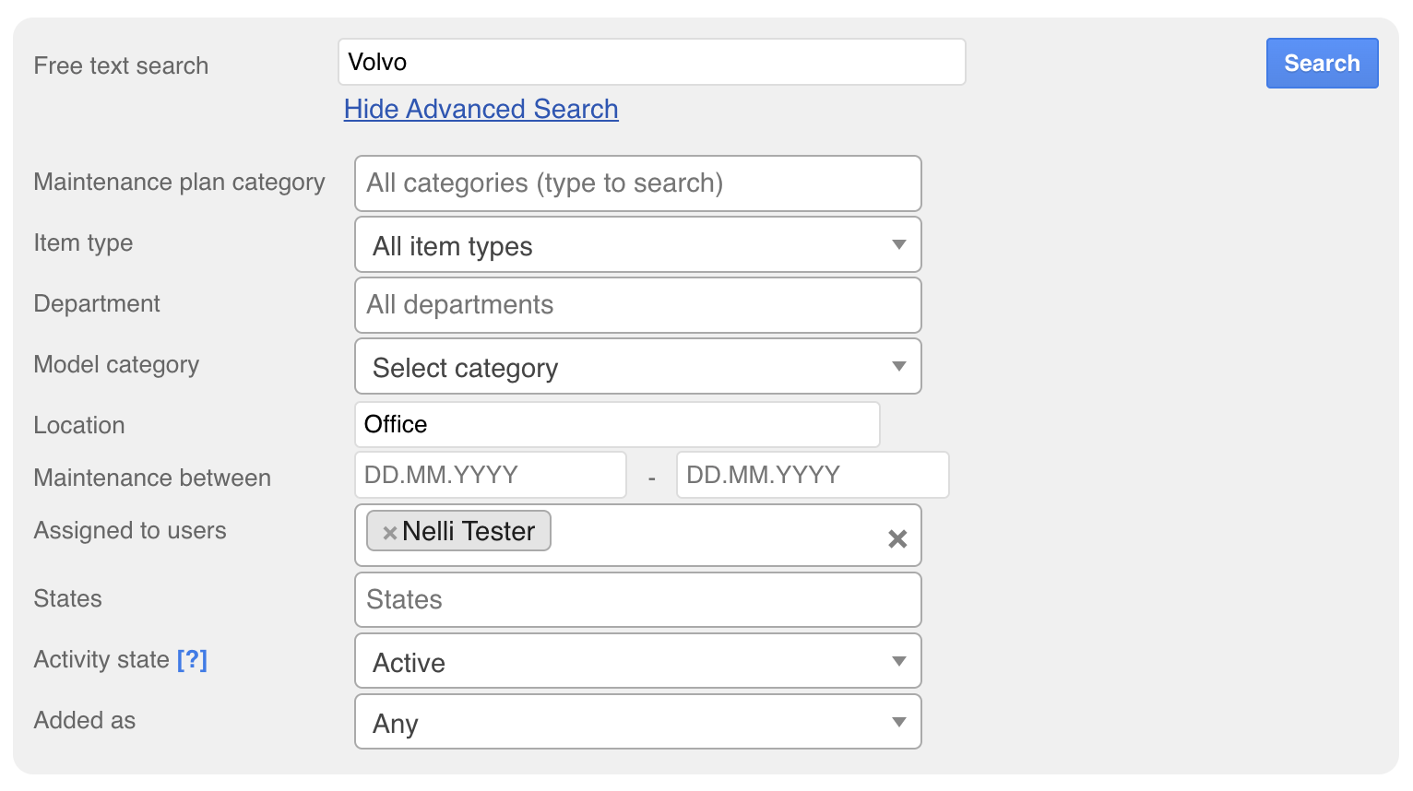Open the Added as dropdown showing Any

point(636,723)
